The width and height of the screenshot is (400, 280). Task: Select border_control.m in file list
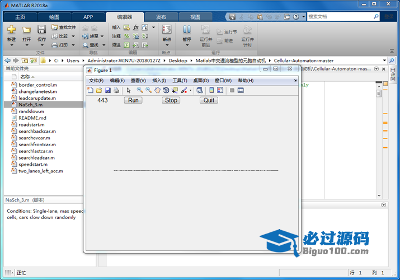coord(37,85)
